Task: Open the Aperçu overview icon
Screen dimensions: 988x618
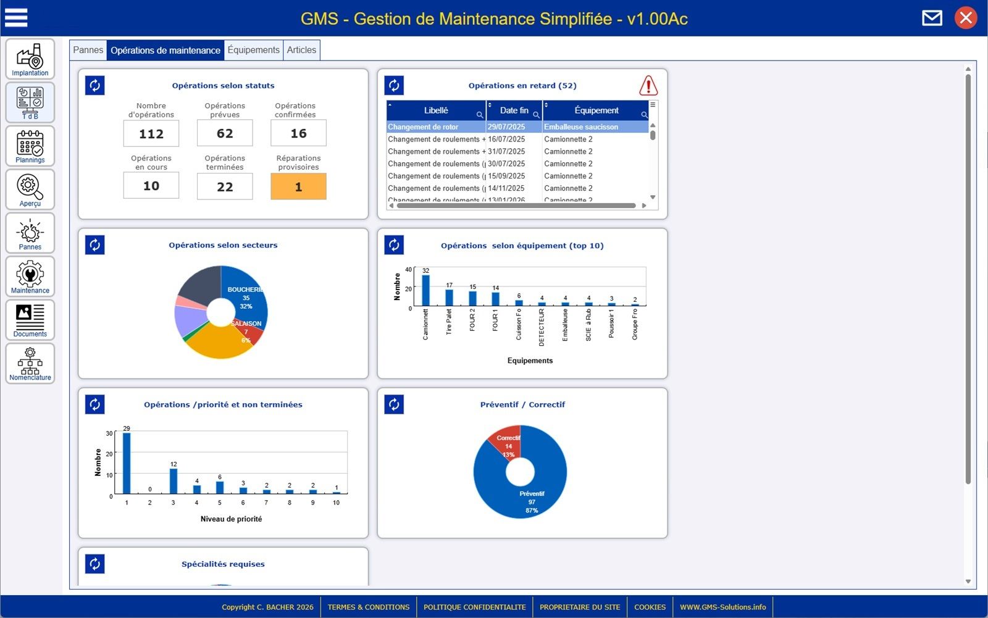Action: pyautogui.click(x=30, y=190)
